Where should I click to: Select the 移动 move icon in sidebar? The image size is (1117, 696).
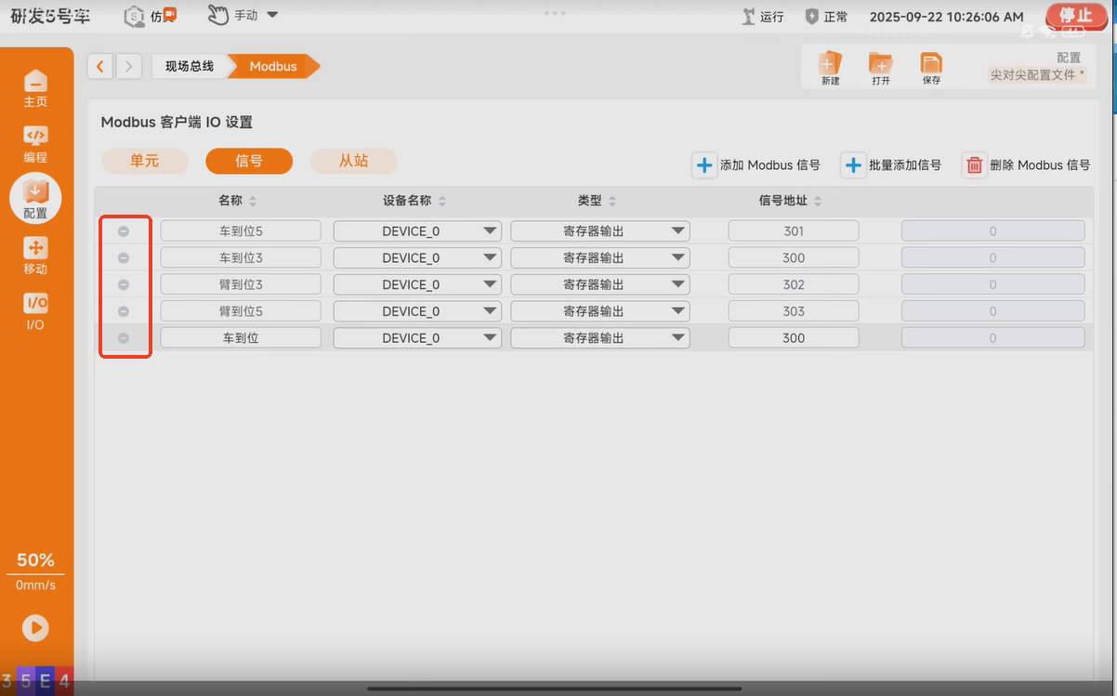35,248
